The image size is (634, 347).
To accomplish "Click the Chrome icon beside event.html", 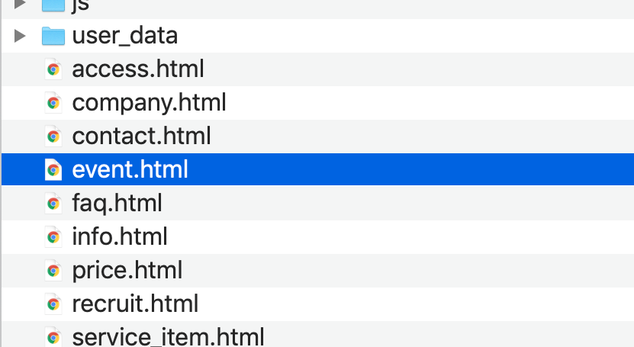I will 53,169.
